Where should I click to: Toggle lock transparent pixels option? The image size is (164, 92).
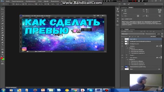[130, 37]
